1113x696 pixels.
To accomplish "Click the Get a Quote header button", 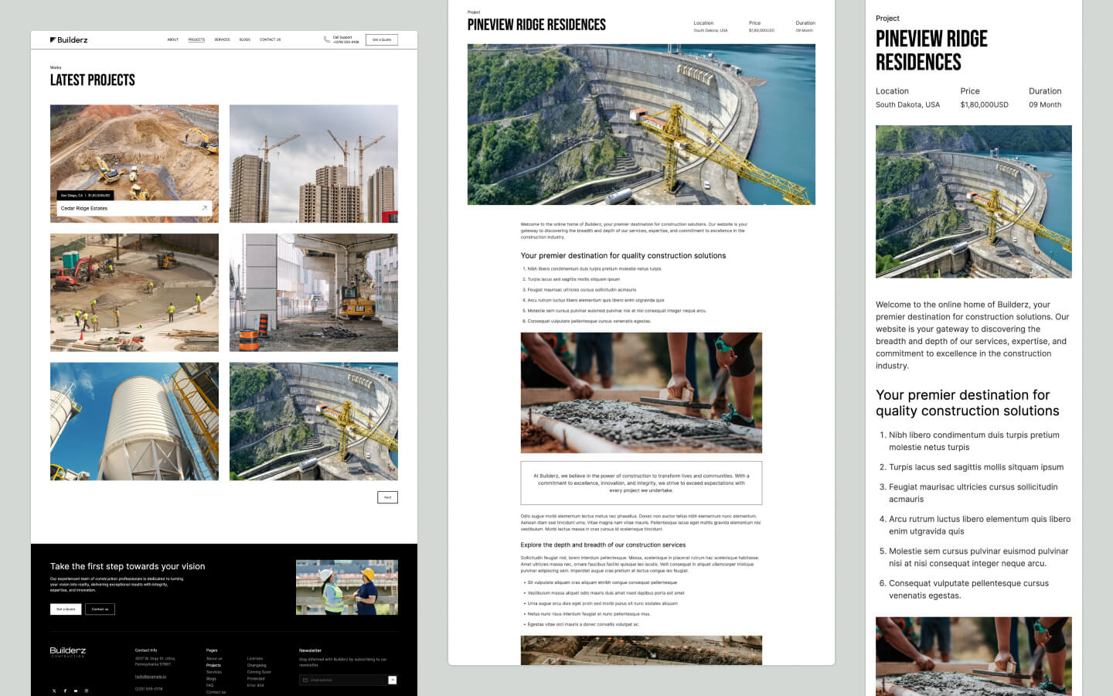I will (381, 39).
